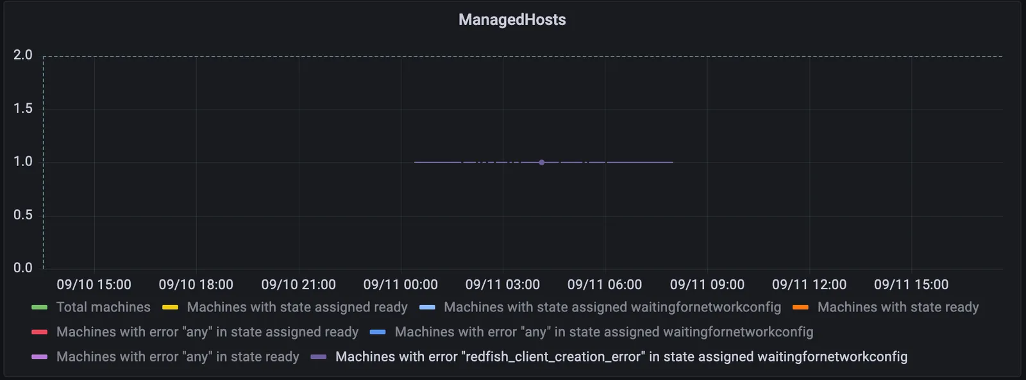Toggle error "any" in state assigned waitingfornetworkconfig series
This screenshot has height=380, width=1026.
[x=604, y=332]
